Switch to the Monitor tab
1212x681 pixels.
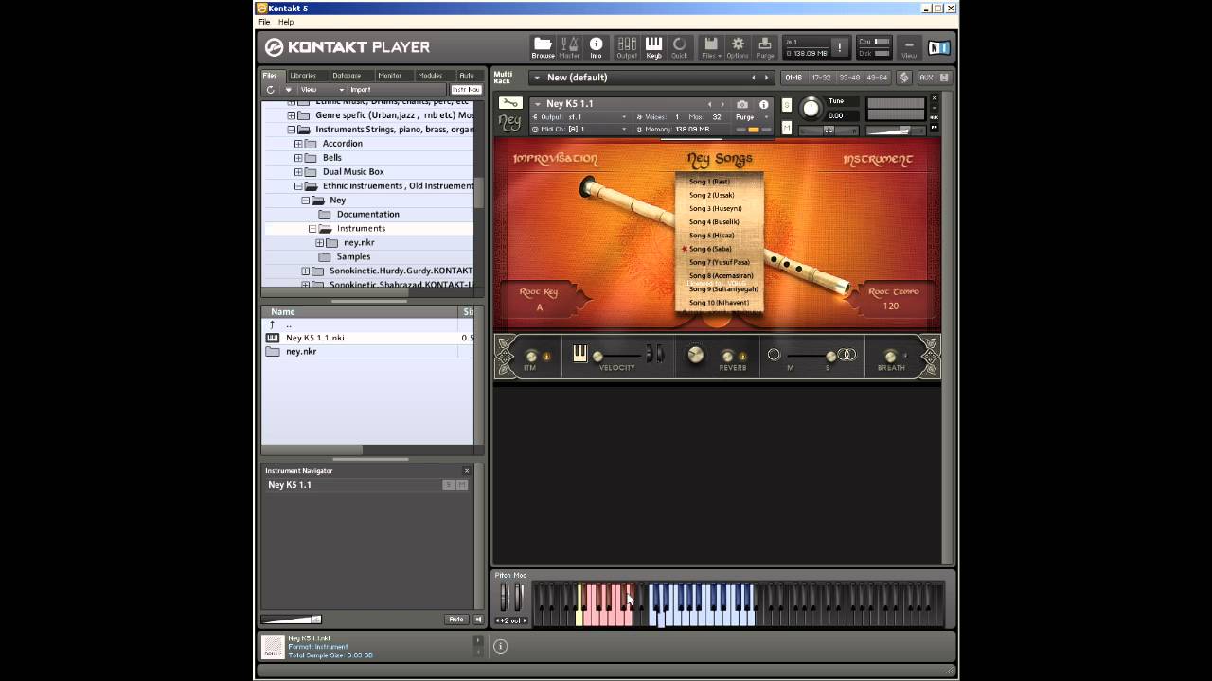pyautogui.click(x=389, y=76)
